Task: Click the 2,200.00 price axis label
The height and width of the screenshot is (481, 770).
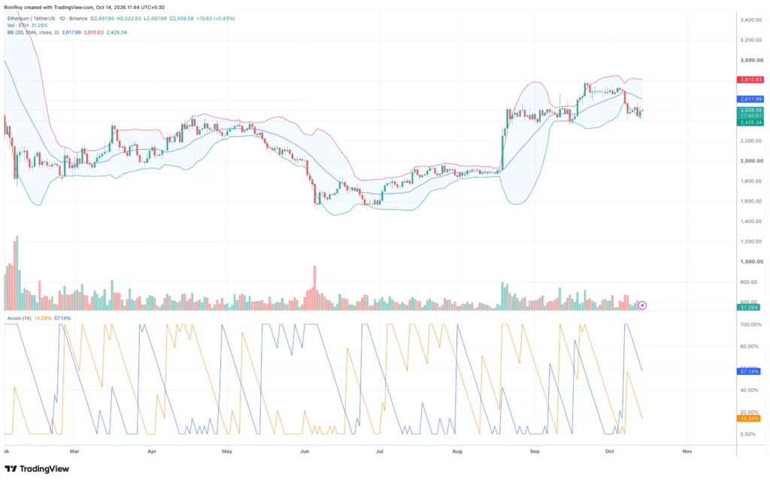Action: 751,142
